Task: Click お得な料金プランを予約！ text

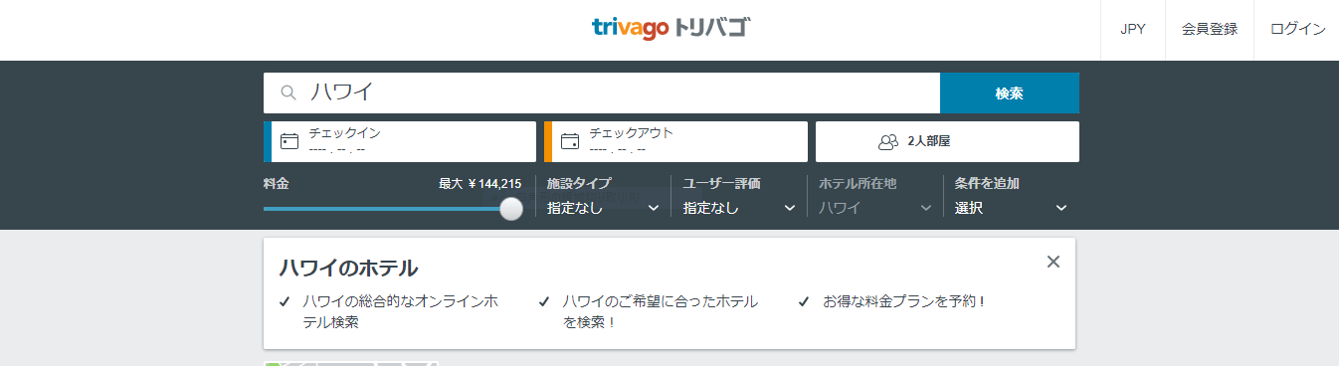Action: (904, 300)
